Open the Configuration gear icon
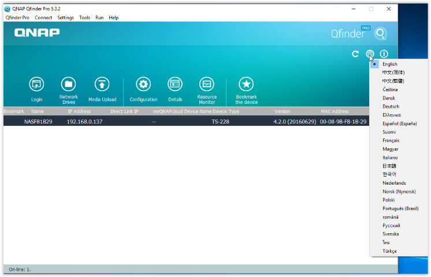431x277 pixels. click(x=143, y=84)
